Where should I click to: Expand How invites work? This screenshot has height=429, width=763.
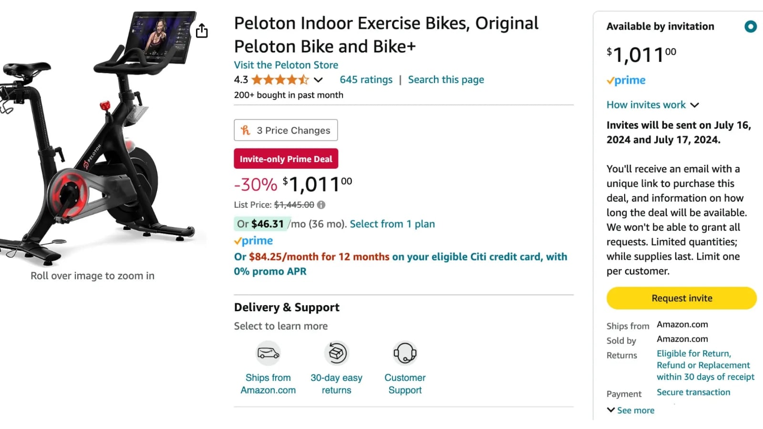[x=652, y=105]
